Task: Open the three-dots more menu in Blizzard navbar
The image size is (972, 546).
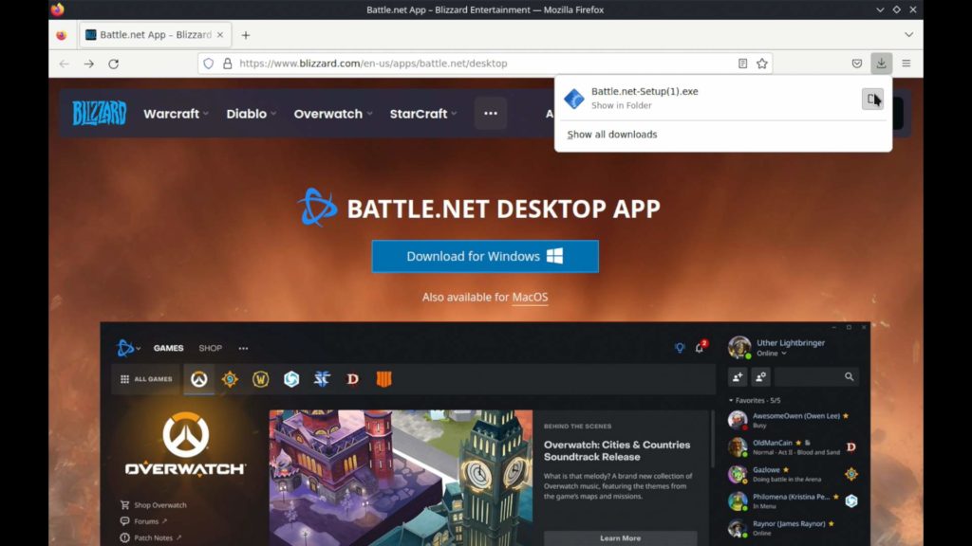Action: coord(491,114)
